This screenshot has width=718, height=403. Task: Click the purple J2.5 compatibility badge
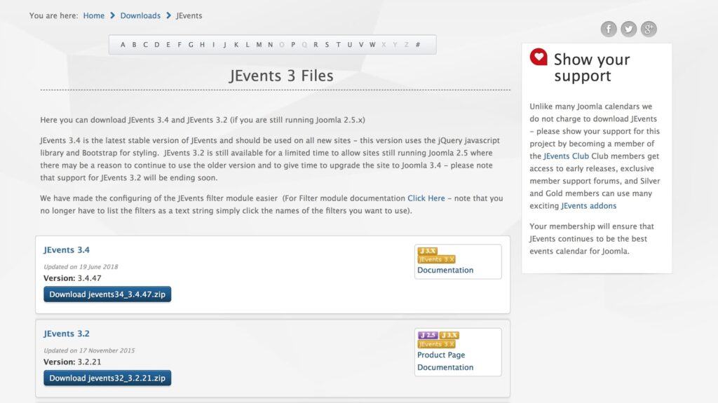pos(428,335)
